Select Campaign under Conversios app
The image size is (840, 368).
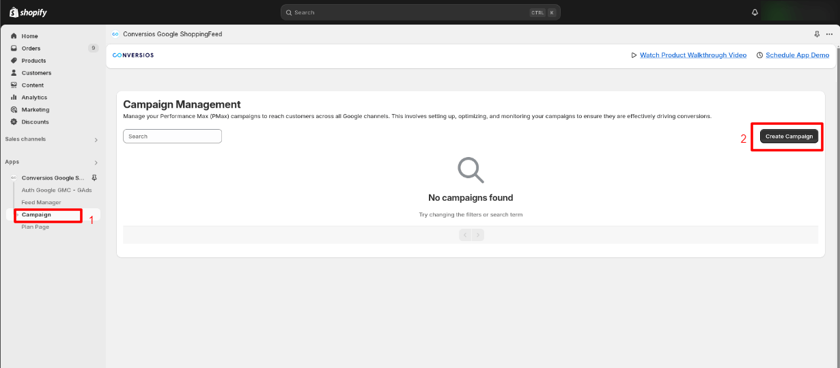point(36,215)
